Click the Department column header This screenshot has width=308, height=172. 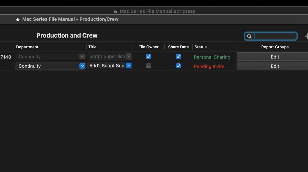click(27, 47)
